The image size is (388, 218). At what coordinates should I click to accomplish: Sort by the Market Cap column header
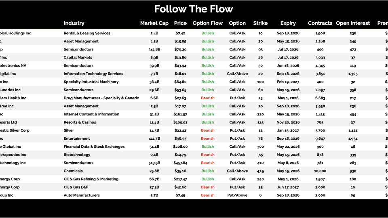click(154, 23)
